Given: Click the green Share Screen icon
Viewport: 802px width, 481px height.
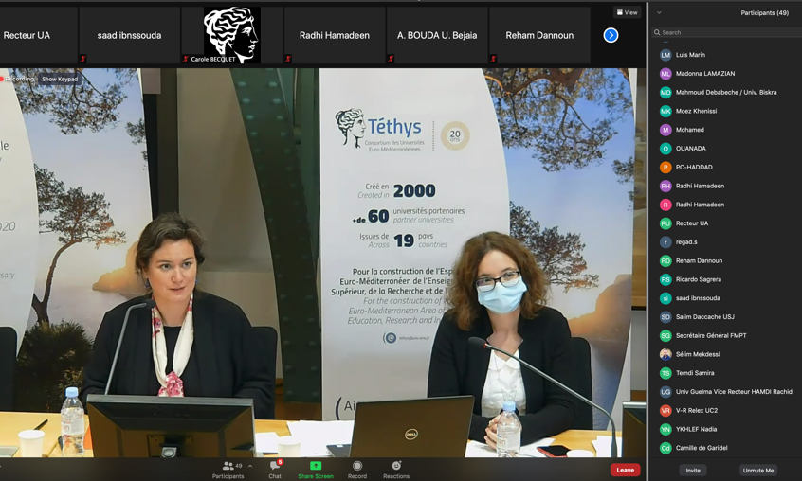Looking at the screenshot, I should pyautogui.click(x=316, y=466).
